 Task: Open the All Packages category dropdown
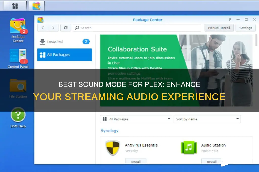[136, 119]
